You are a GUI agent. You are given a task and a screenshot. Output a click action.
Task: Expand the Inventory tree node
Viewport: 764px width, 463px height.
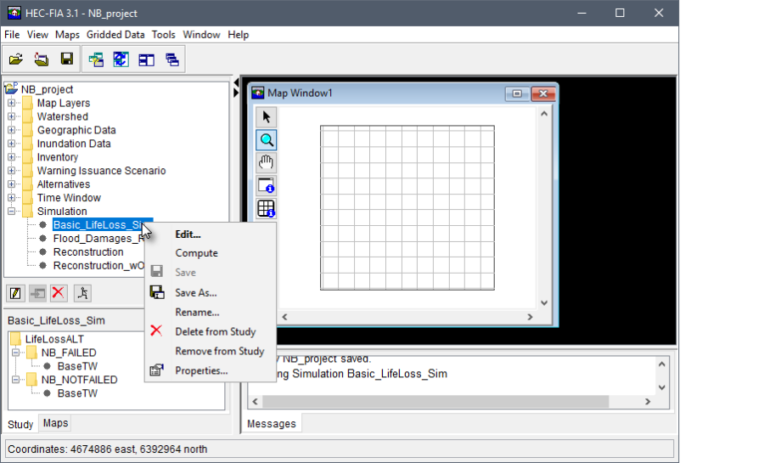11,157
